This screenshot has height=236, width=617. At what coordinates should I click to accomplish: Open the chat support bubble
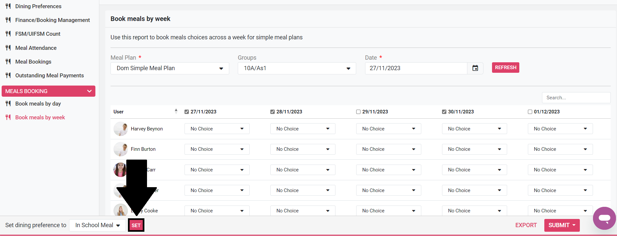(604, 218)
